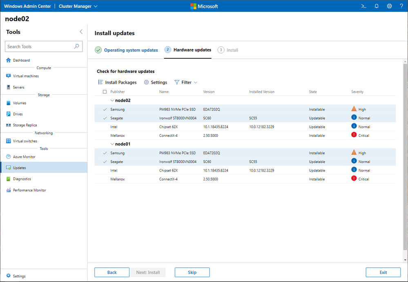Click the Install Packages list icon

tap(100, 82)
